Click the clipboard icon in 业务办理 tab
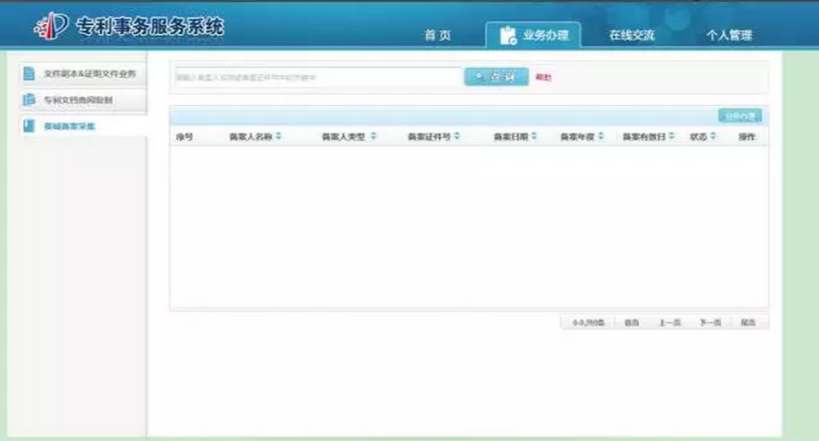 click(x=508, y=35)
